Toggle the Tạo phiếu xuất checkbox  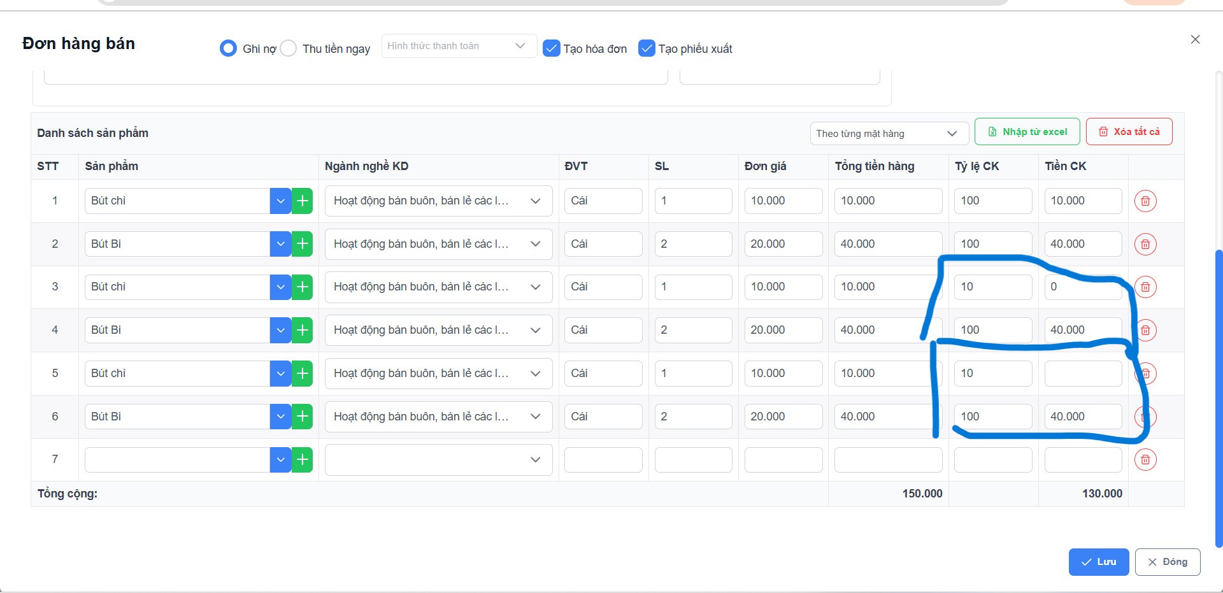point(647,48)
